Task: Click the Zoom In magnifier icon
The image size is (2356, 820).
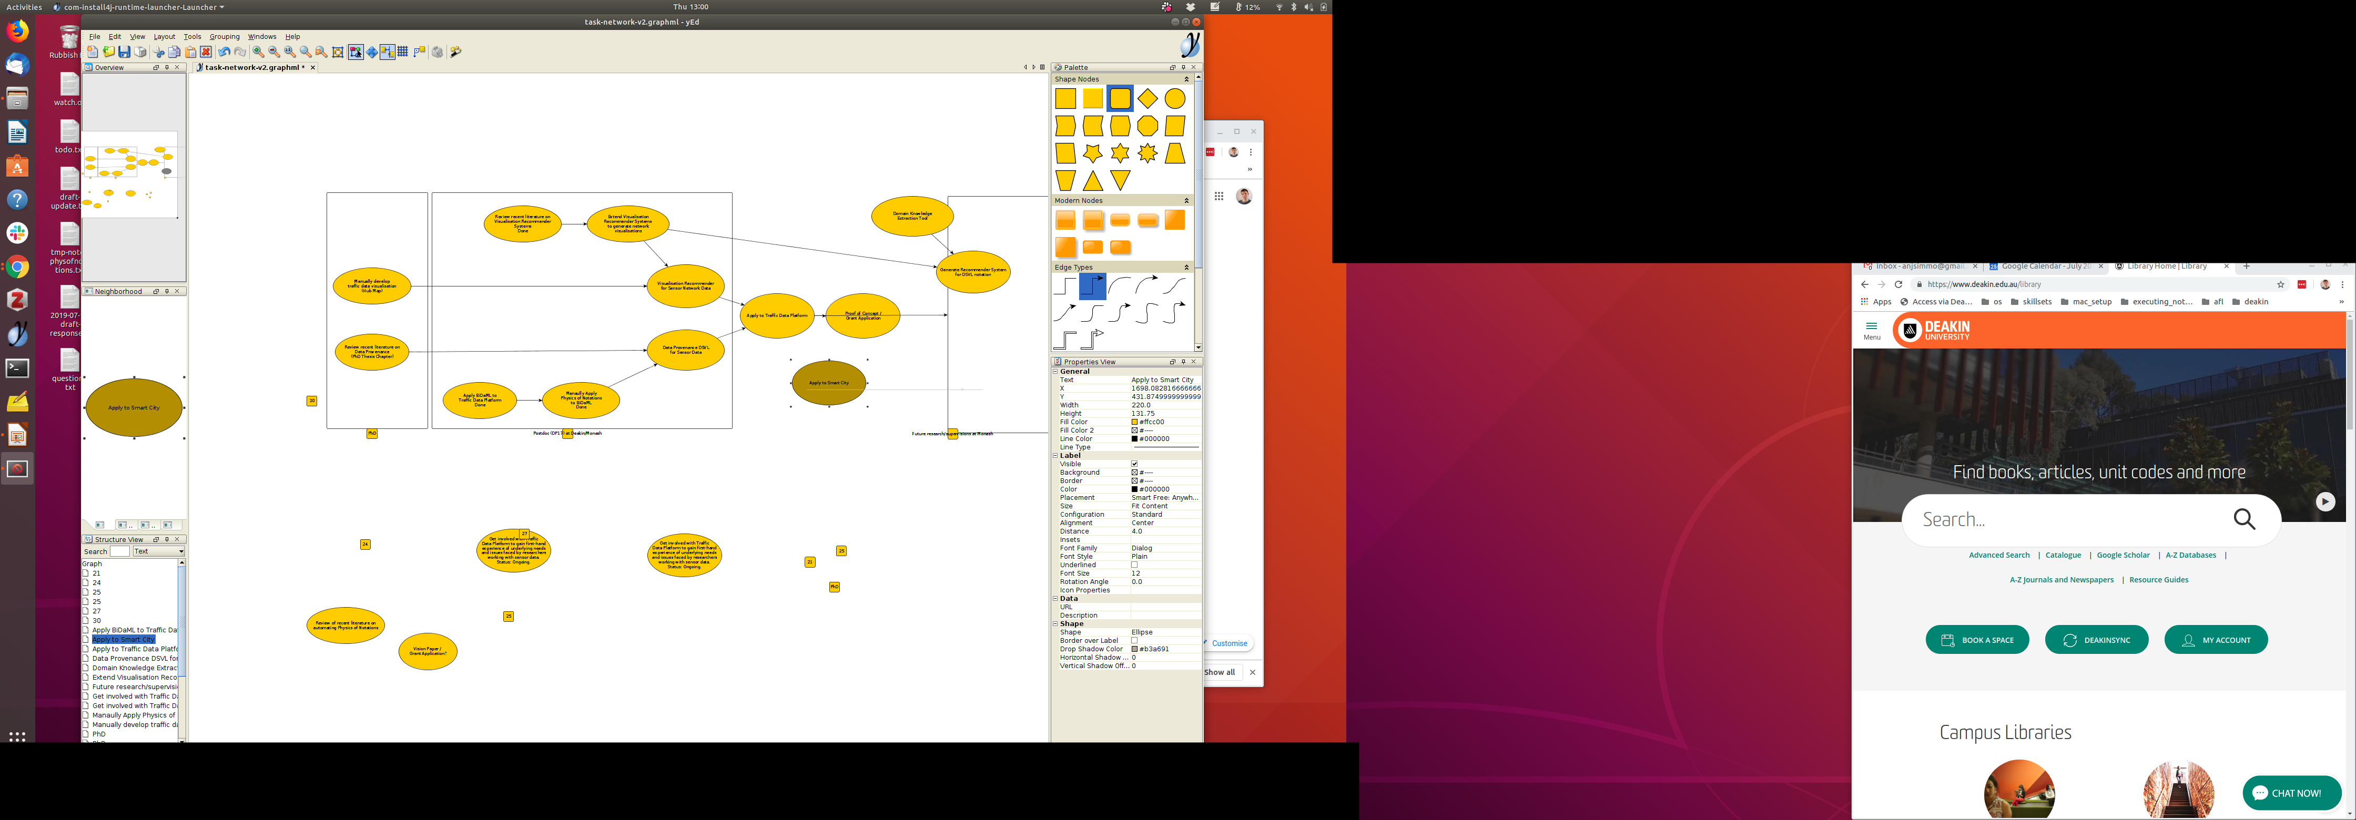Action: [x=259, y=52]
